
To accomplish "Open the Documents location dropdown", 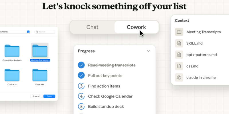I will [x=28, y=32].
